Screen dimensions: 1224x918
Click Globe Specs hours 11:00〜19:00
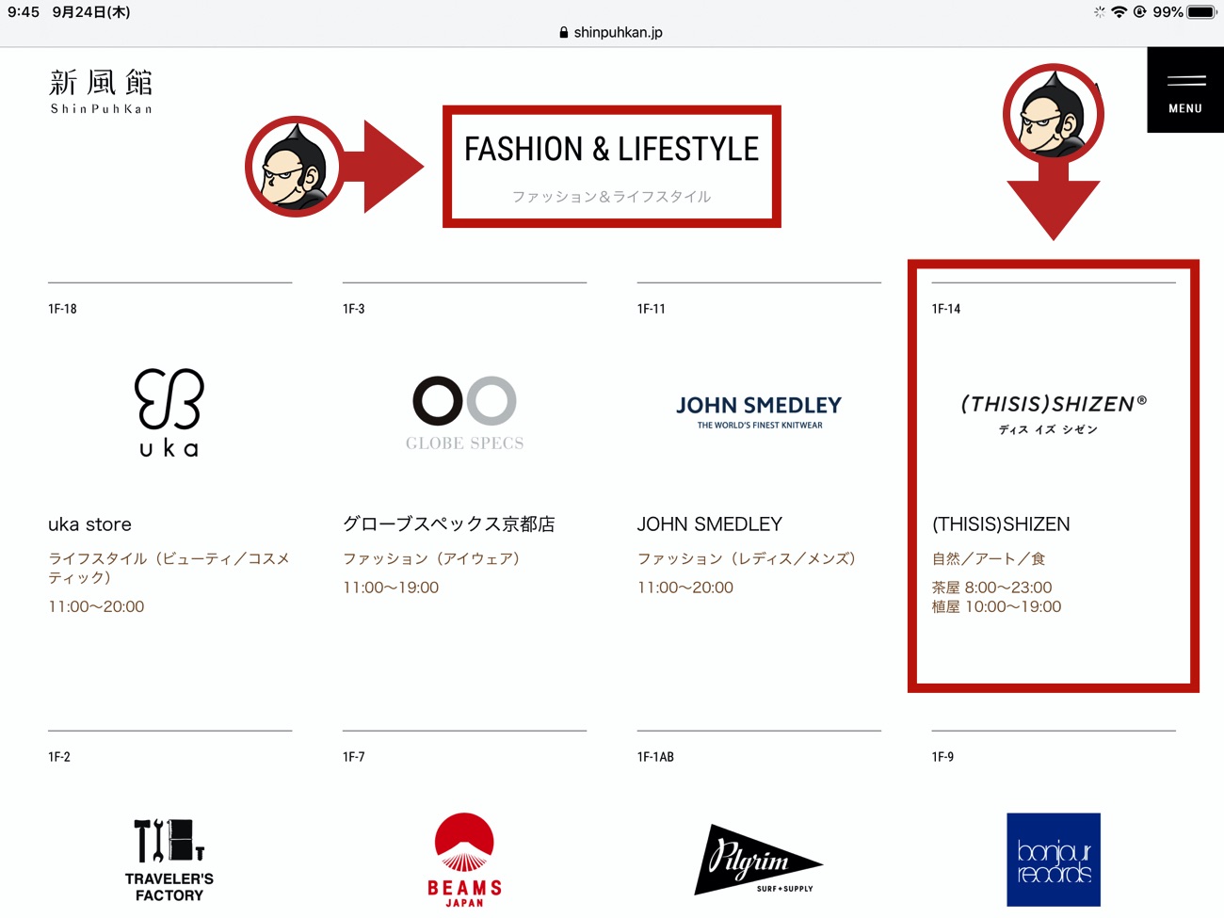[x=391, y=588]
